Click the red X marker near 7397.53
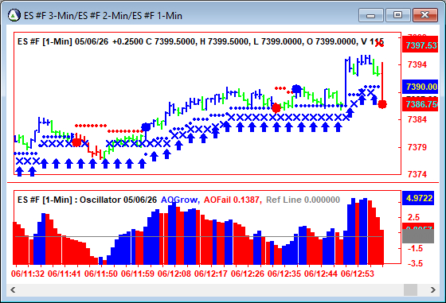446x303 pixels. coord(379,44)
